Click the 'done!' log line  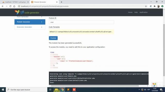[52, 83]
